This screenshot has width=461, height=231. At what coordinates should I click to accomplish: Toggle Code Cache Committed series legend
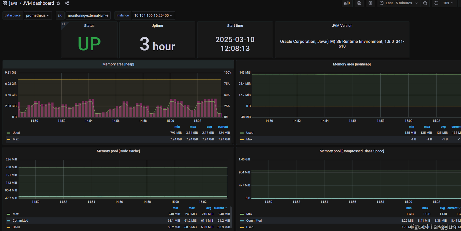tap(20, 221)
